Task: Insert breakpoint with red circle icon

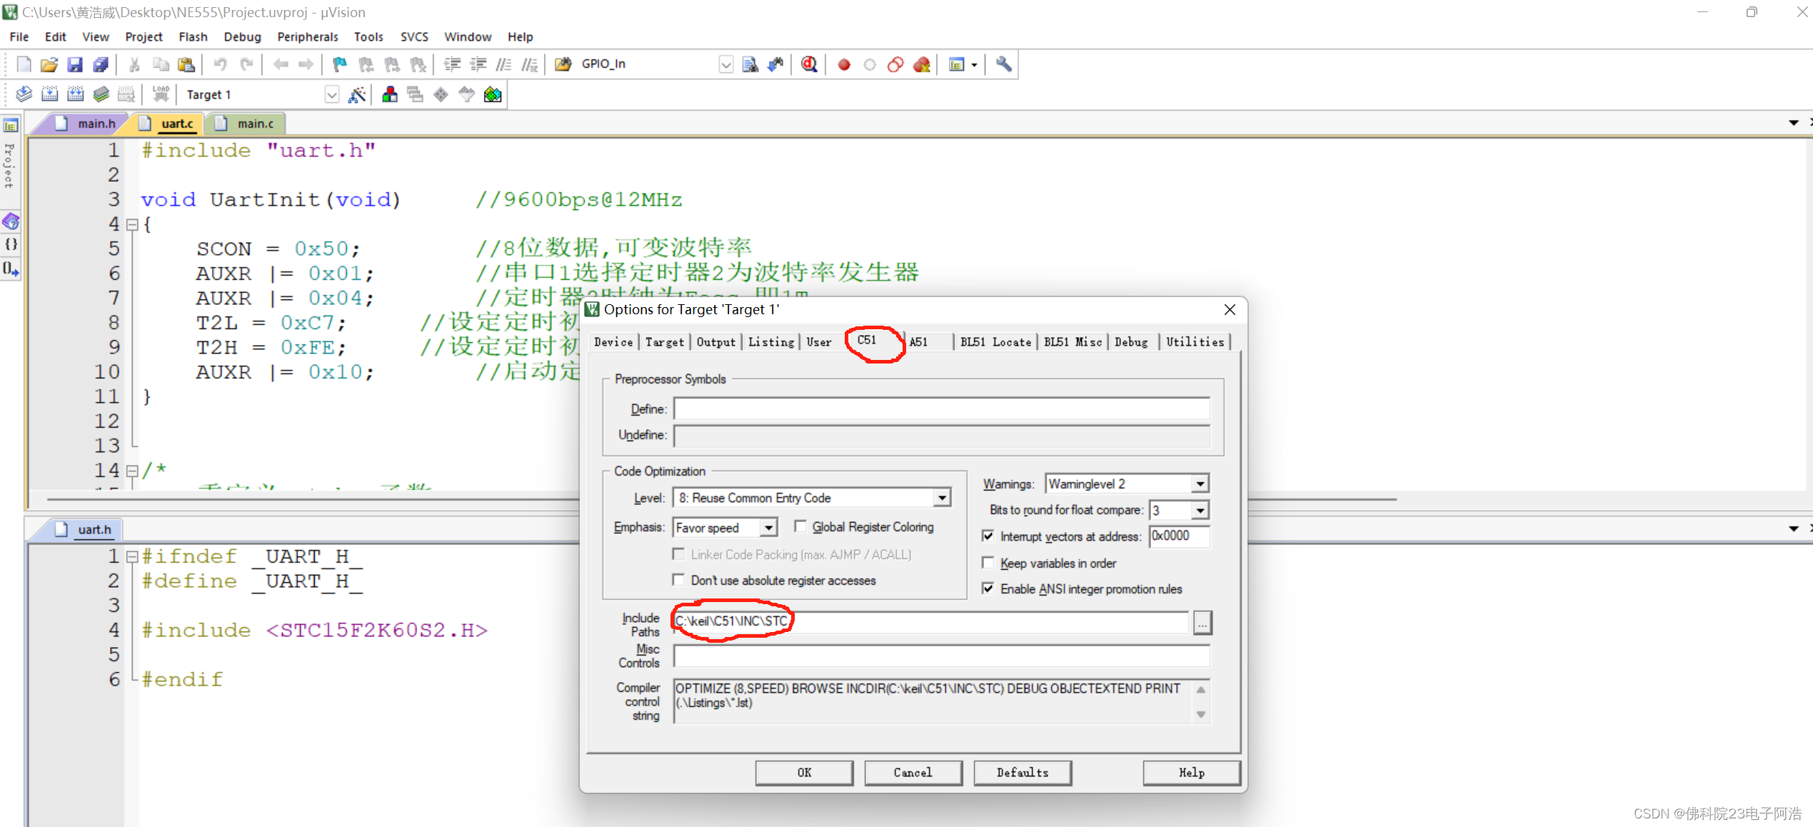Action: [x=843, y=64]
